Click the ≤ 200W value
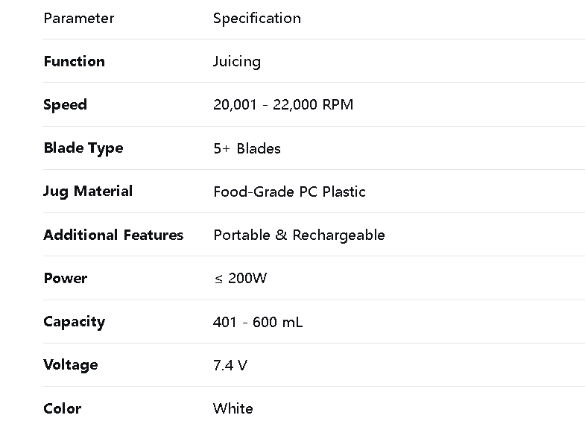 point(240,279)
